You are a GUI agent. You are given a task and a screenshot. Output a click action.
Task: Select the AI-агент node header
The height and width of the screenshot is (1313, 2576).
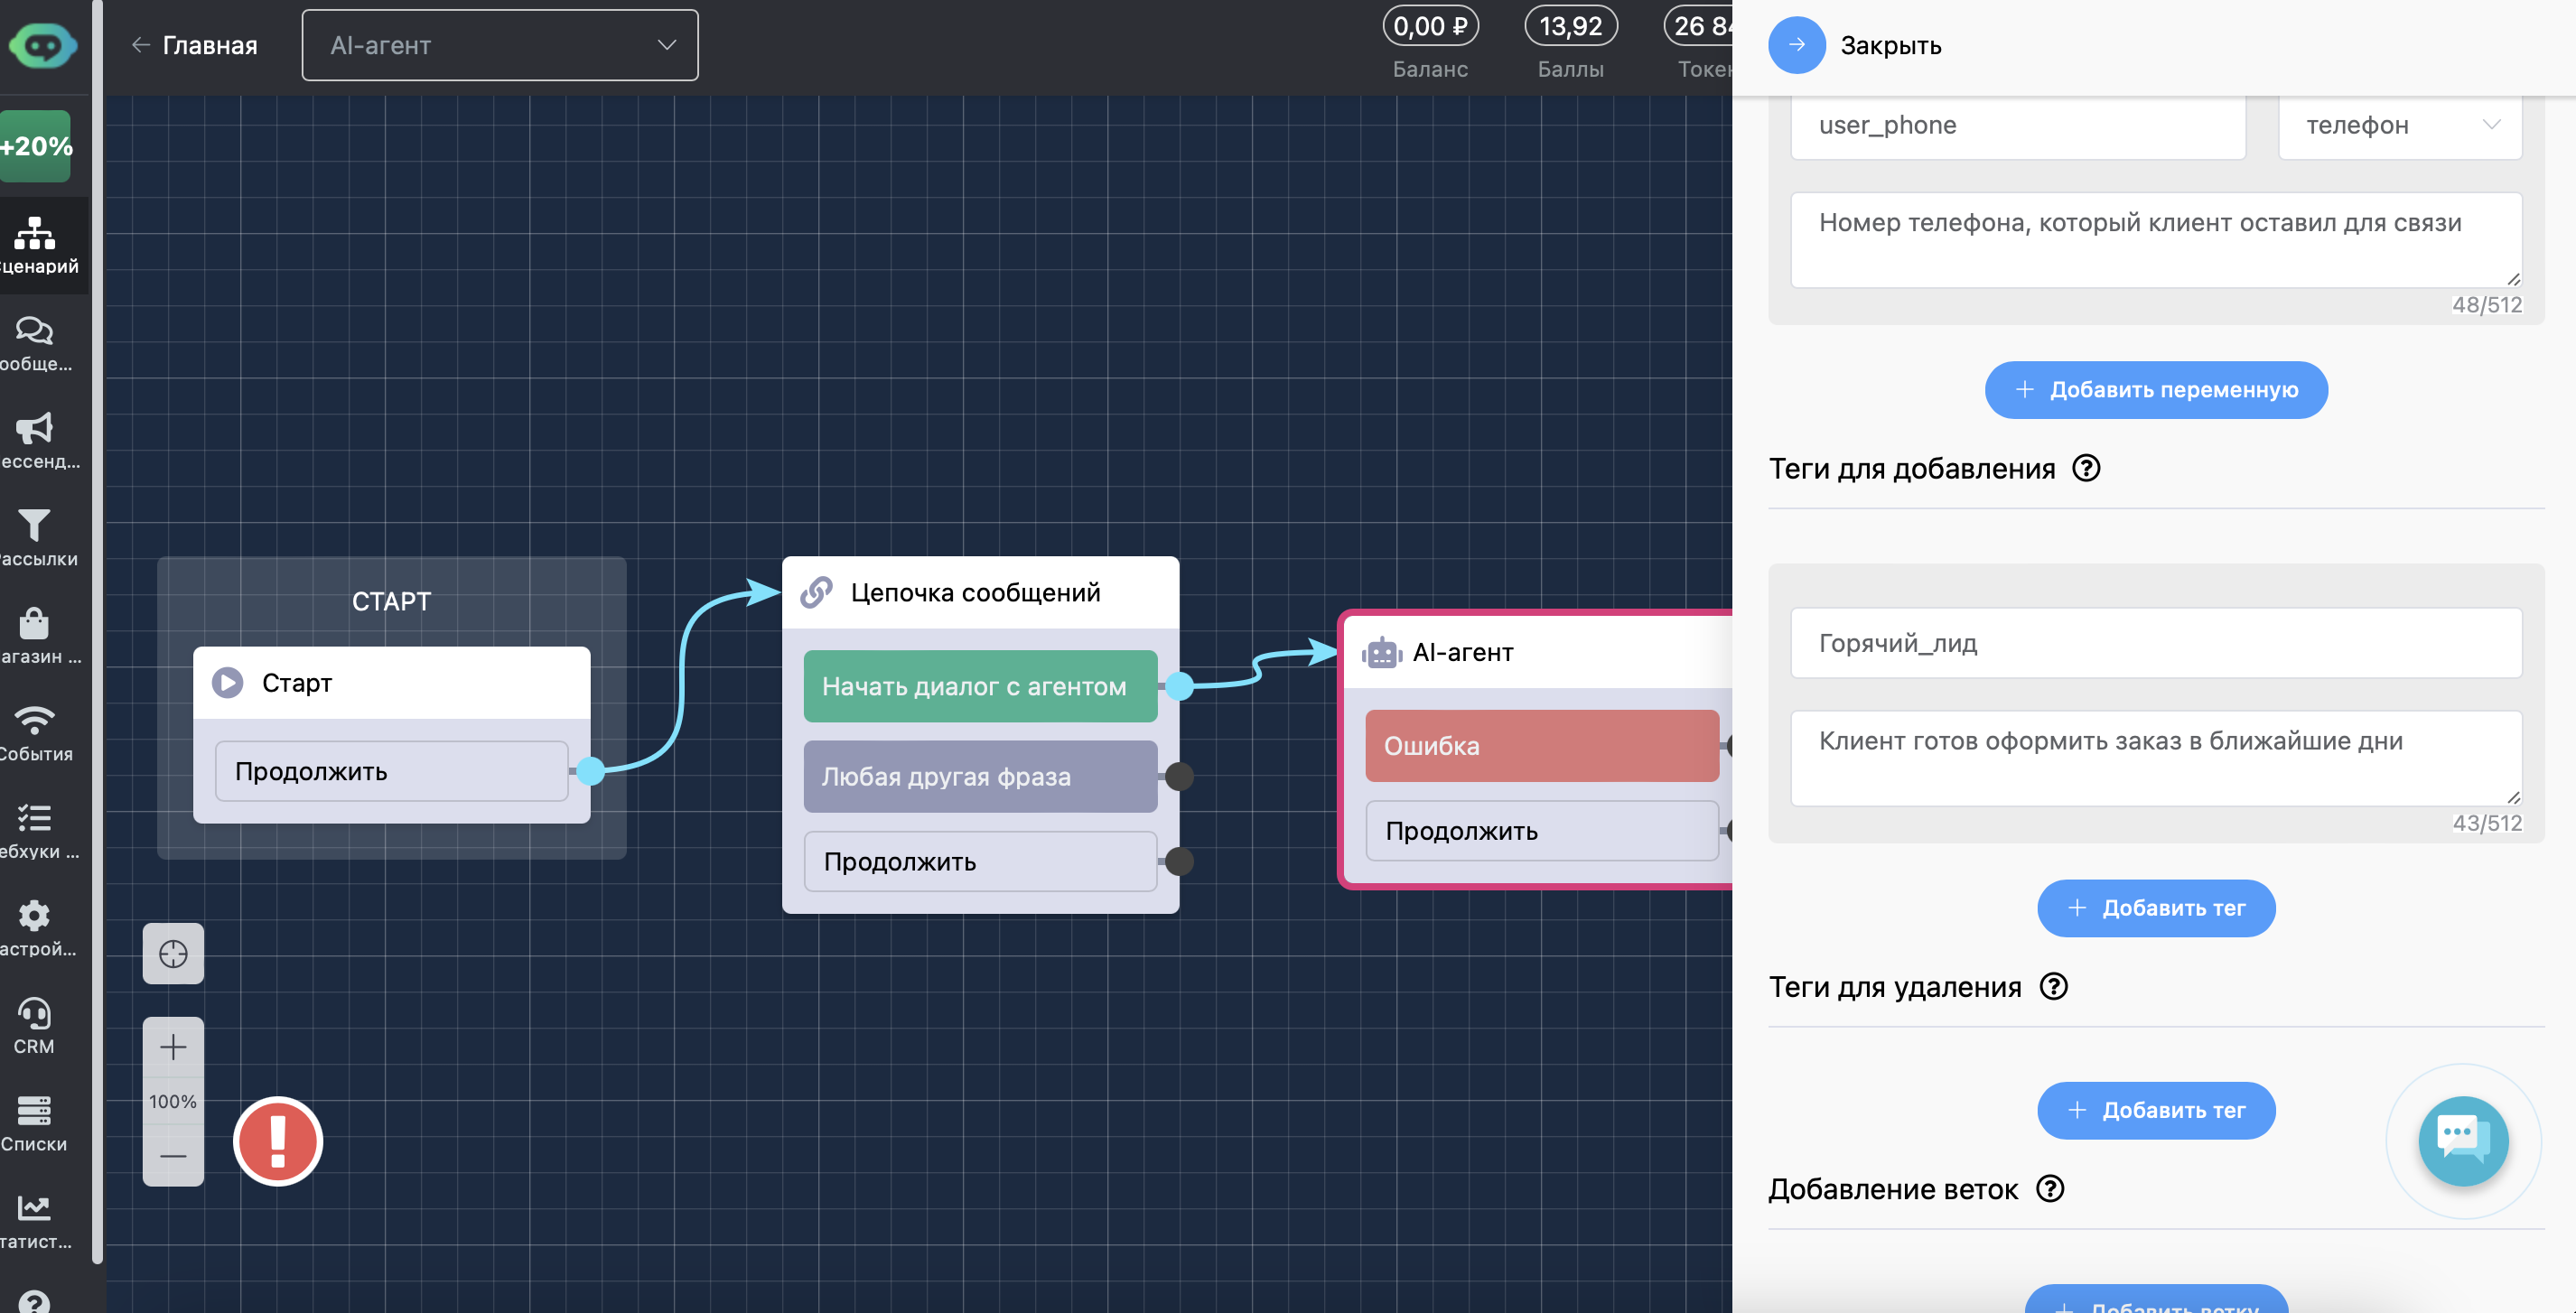1540,652
